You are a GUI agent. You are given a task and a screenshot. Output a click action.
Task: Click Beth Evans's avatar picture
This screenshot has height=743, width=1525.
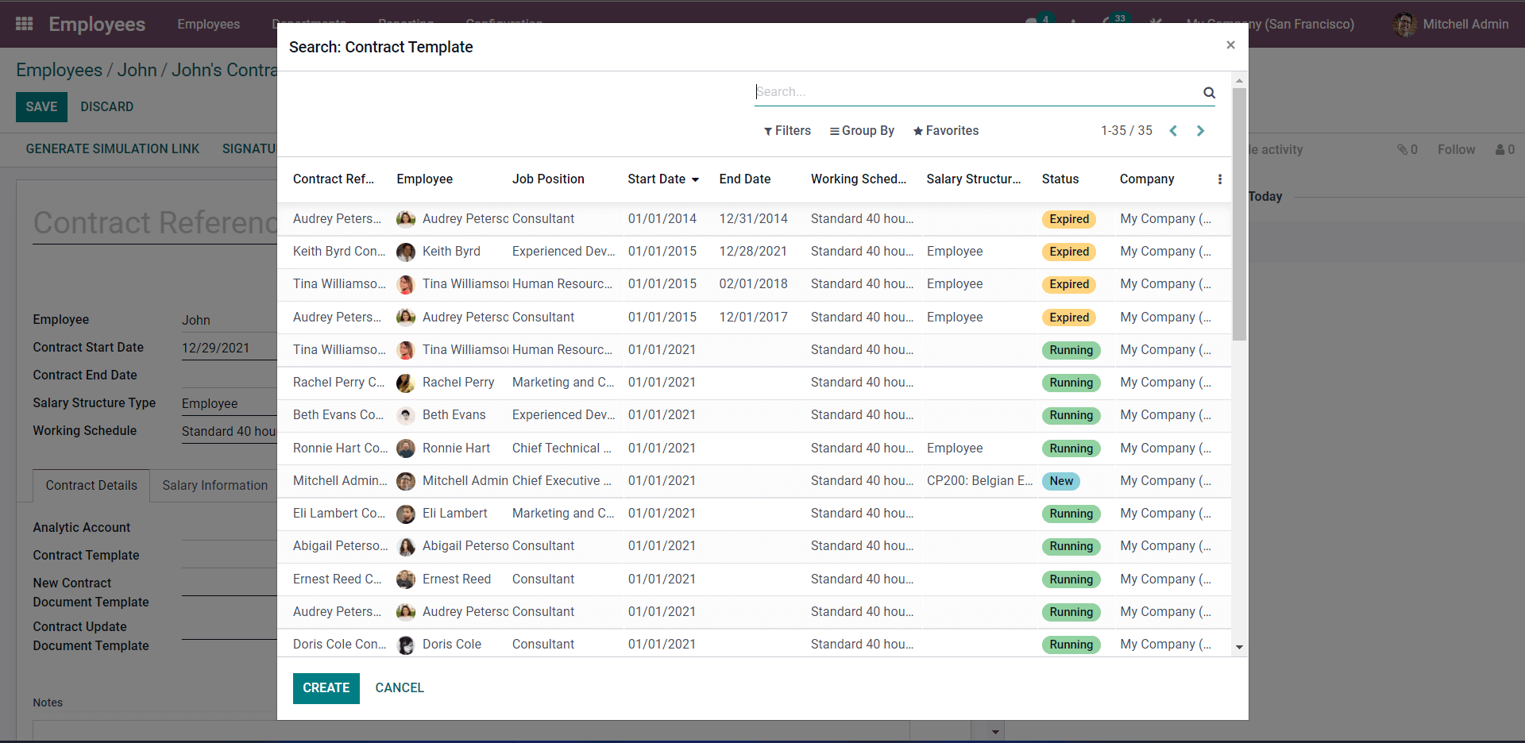(x=406, y=415)
